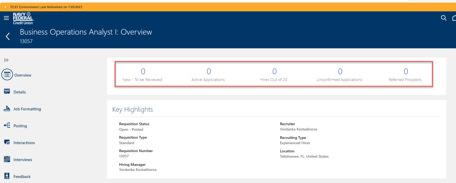The width and height of the screenshot is (456, 183).
Task: Open the search magnifier icon
Action: (x=444, y=18)
